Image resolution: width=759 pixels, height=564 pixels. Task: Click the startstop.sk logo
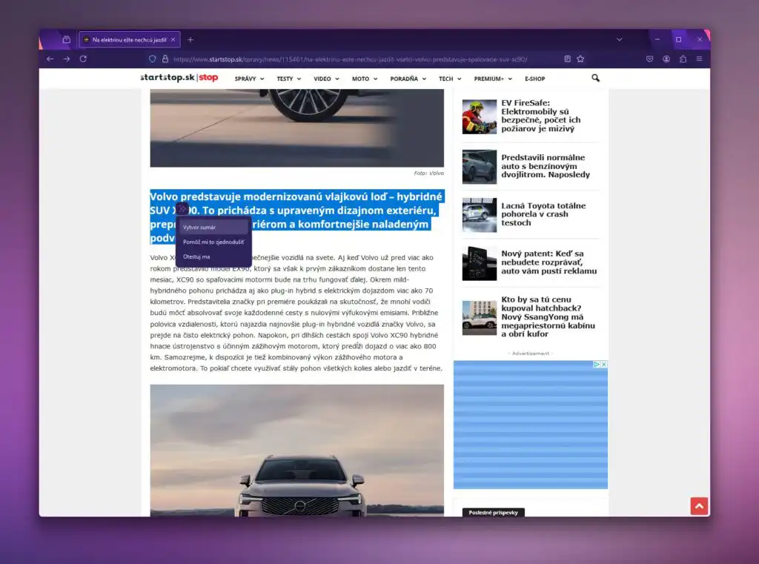(180, 78)
